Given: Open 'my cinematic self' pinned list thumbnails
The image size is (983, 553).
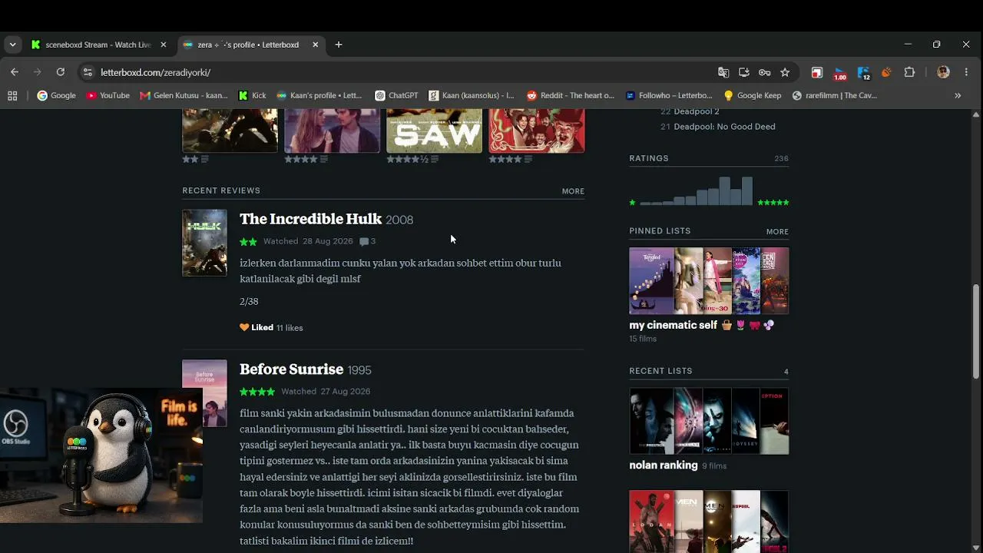Looking at the screenshot, I should pos(709,280).
